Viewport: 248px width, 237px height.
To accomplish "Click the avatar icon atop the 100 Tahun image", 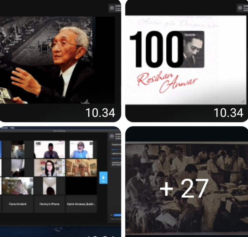I will tap(240, 8).
